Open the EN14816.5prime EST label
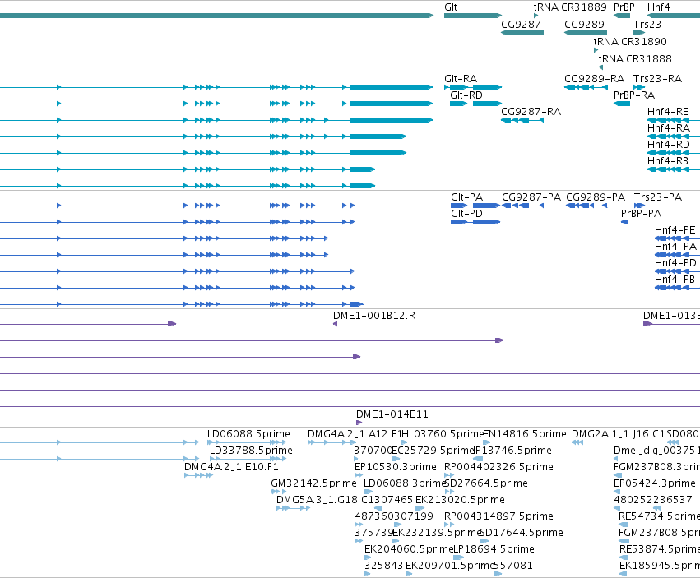Image resolution: width=700 pixels, height=578 pixels. pos(525,434)
